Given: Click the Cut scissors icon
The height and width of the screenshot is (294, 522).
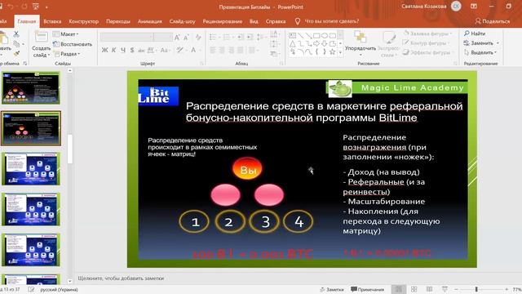Looking at the screenshot, I should 16,34.
